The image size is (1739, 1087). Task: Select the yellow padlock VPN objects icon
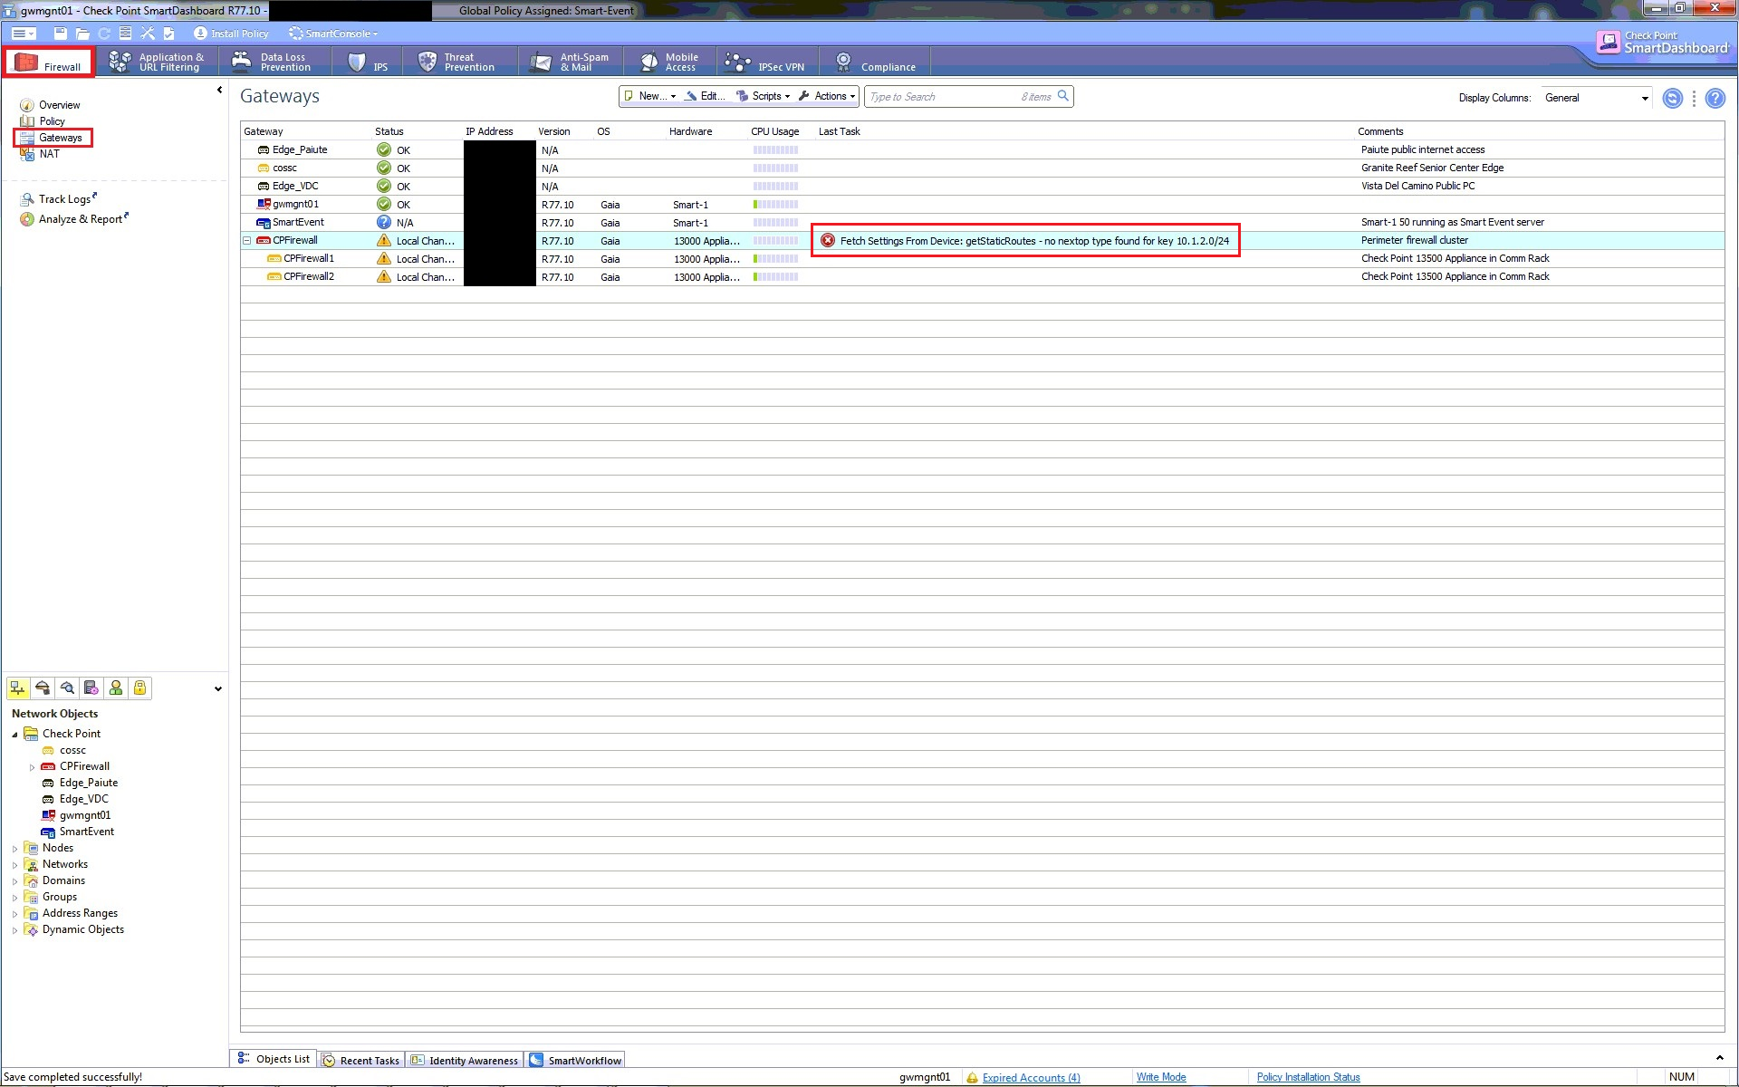139,688
